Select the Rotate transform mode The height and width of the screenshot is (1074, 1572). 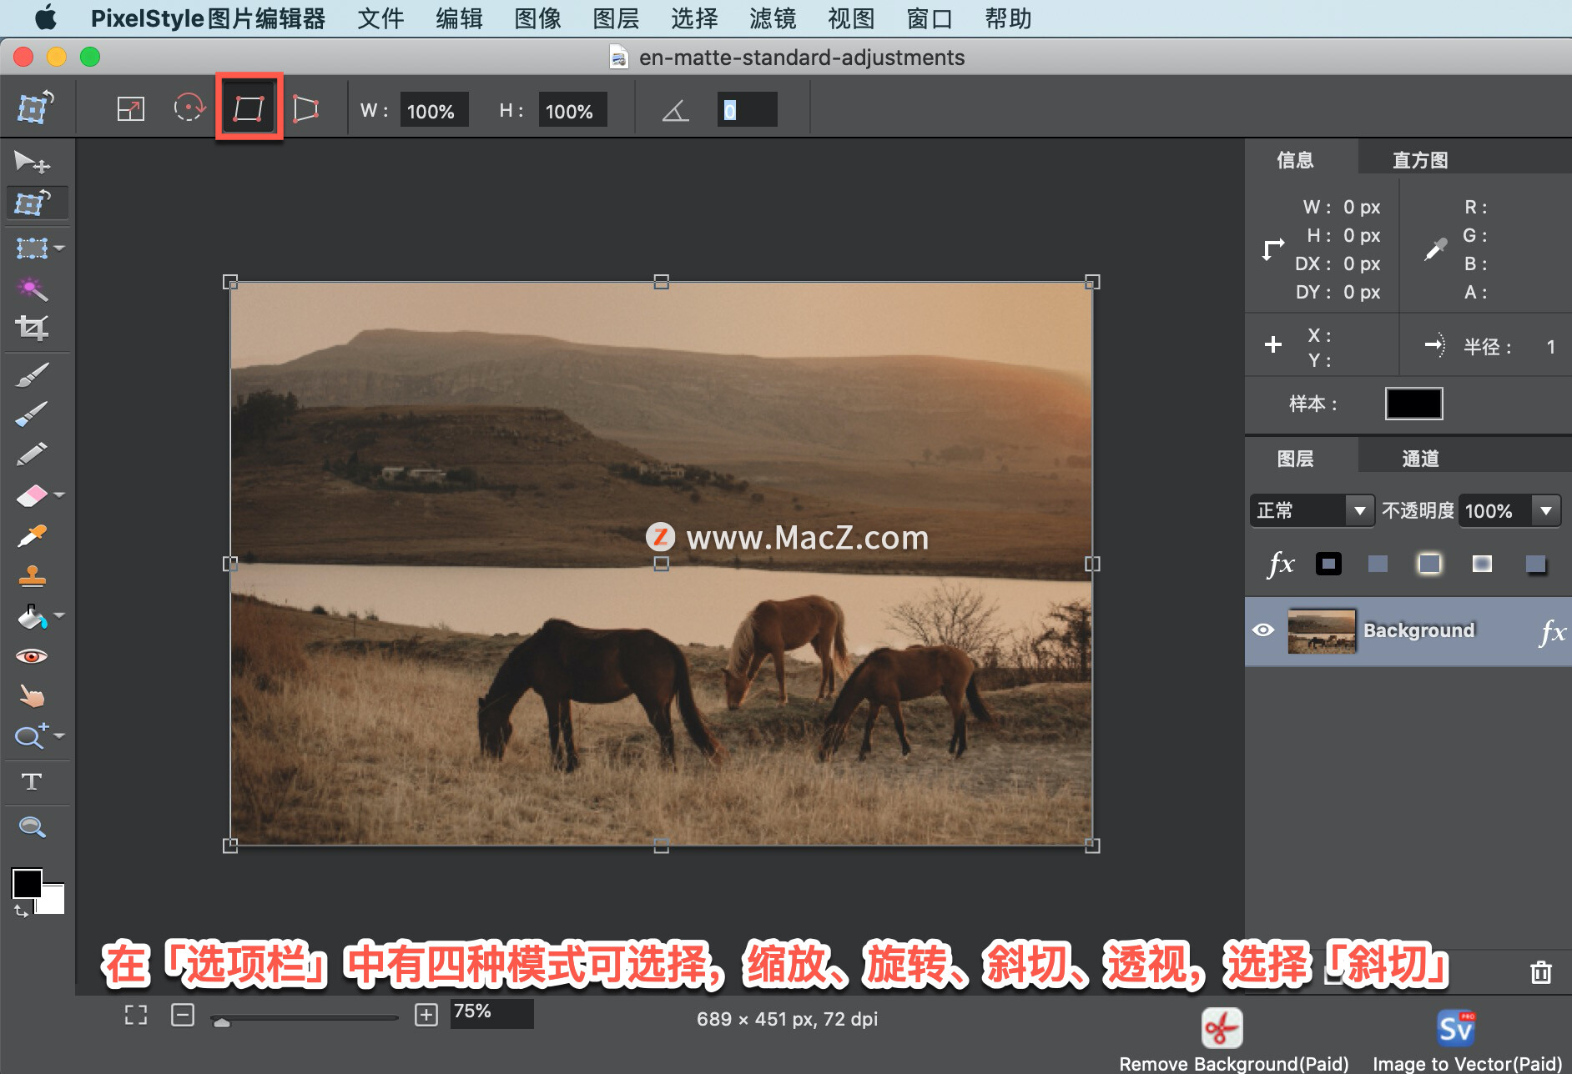189,107
